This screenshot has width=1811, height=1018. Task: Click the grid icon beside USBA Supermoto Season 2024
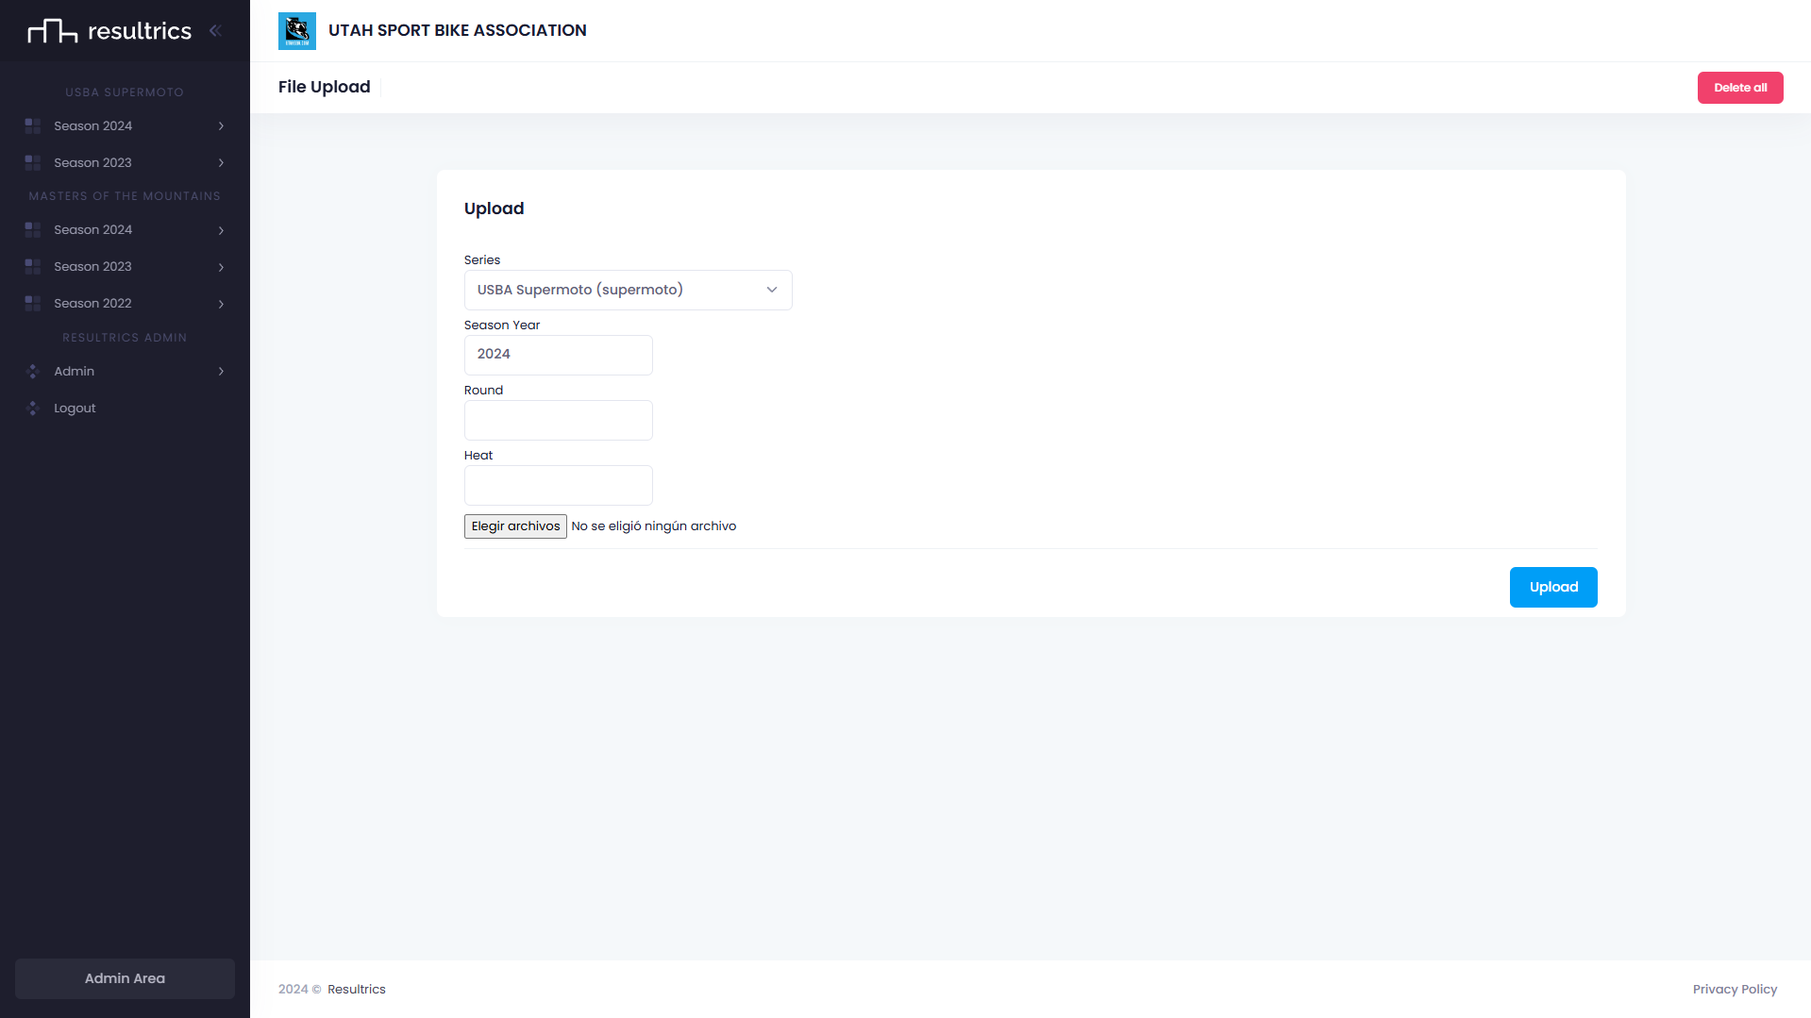click(33, 126)
